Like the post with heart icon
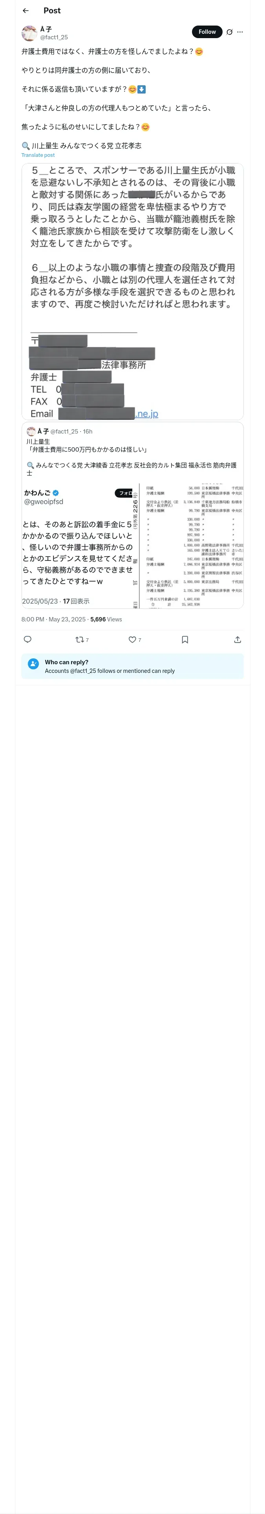The height and width of the screenshot is (1514, 265). pos(132,639)
